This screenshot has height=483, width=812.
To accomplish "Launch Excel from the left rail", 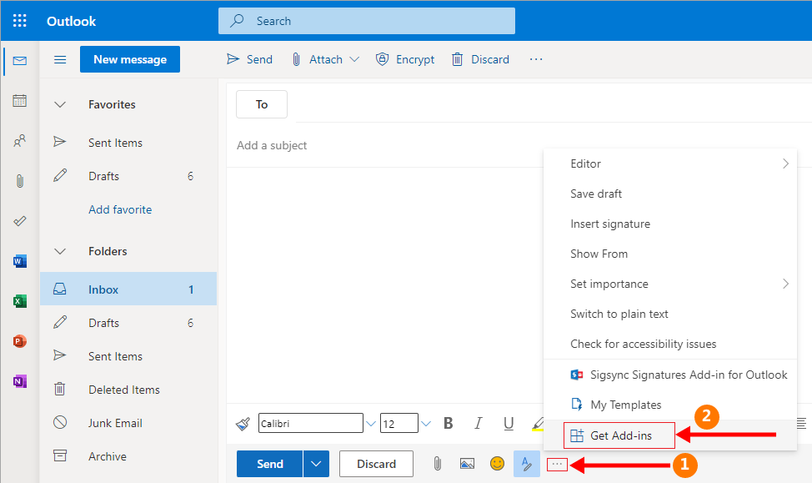I will coord(19,301).
